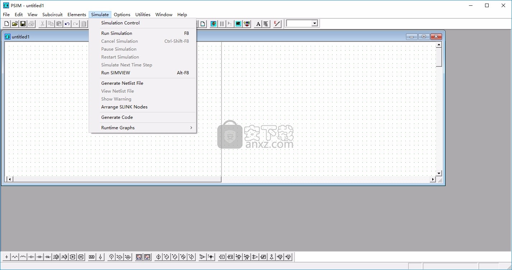Place the second scope icon
The width and height of the screenshot is (512, 270).
point(147,257)
